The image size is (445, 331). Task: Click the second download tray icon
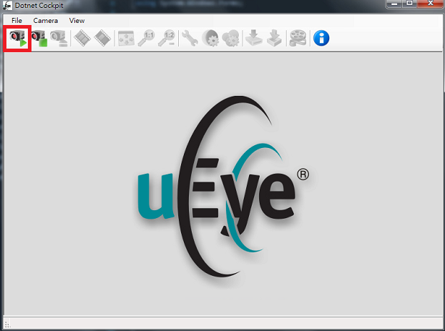[x=274, y=39]
